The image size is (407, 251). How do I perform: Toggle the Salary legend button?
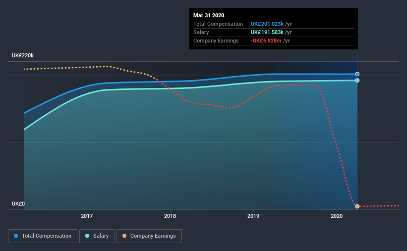point(97,236)
